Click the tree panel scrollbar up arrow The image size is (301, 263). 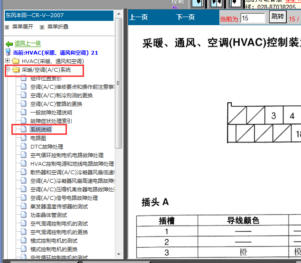click(119, 14)
